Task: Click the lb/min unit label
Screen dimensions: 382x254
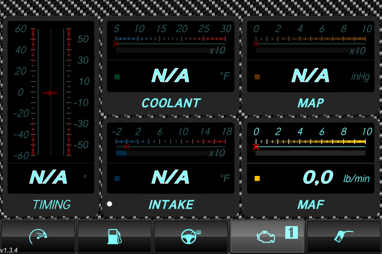Action: [356, 179]
